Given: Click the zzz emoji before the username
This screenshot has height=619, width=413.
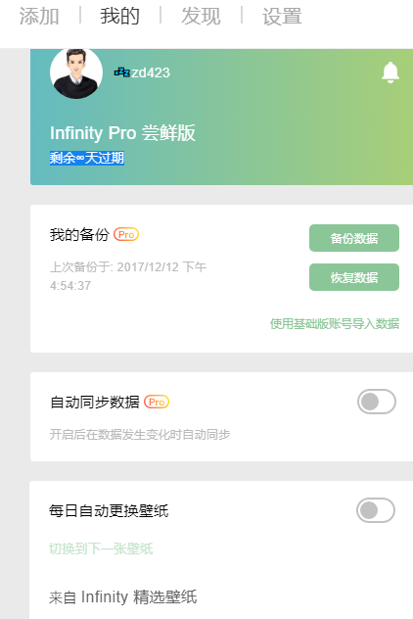Looking at the screenshot, I should 122,72.
